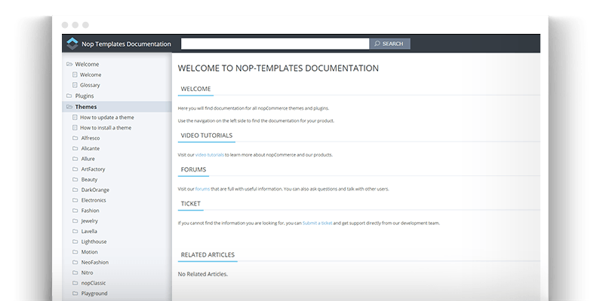Viewport: 600px width, 301px height.
Task: Click the Jewelry folder icon
Action: (x=75, y=220)
